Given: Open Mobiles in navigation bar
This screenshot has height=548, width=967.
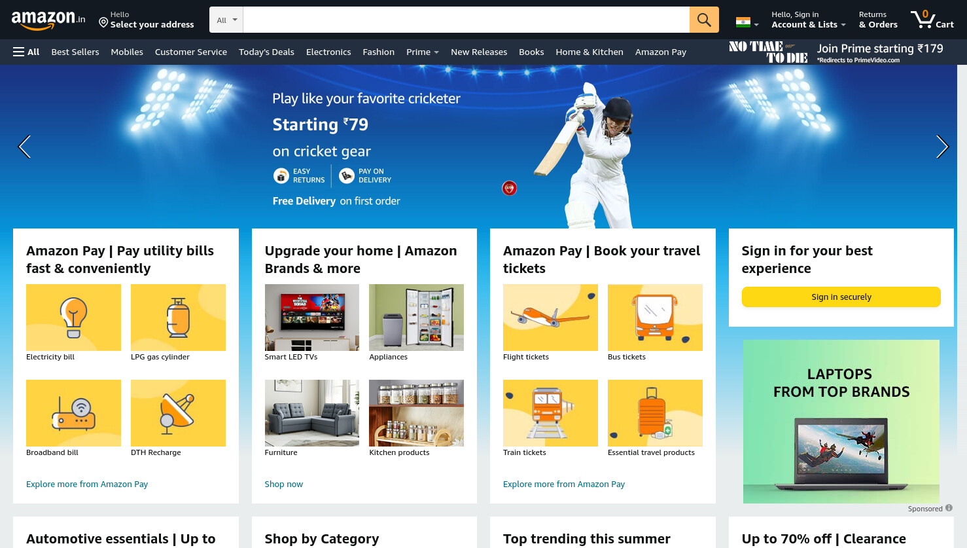Looking at the screenshot, I should [127, 52].
